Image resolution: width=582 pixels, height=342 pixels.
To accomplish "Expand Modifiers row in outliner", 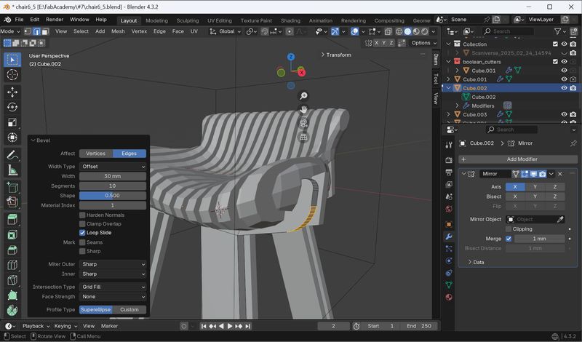I will point(458,106).
